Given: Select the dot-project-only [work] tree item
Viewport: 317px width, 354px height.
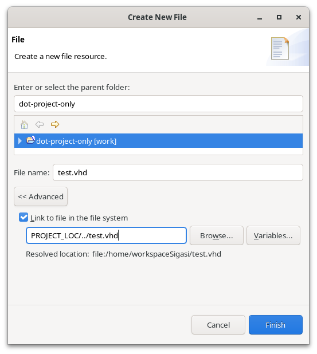Looking at the screenshot, I should [158, 141].
